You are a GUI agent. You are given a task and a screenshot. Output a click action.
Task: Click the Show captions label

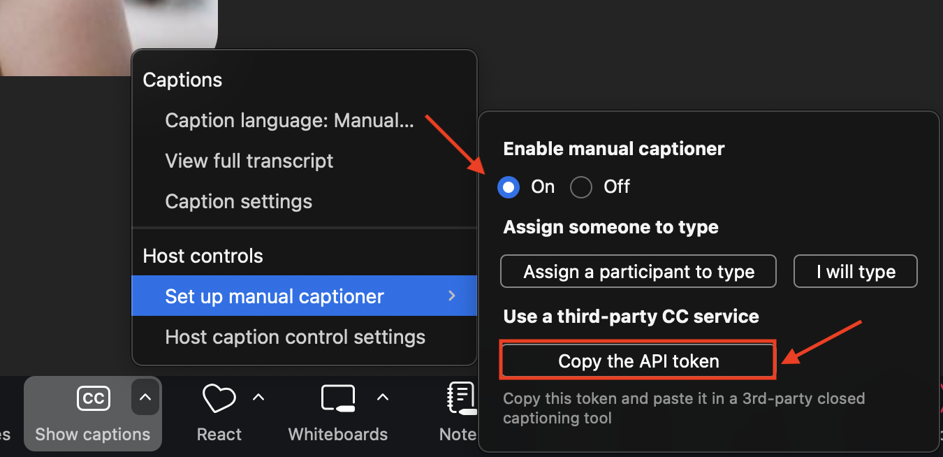tap(92, 434)
